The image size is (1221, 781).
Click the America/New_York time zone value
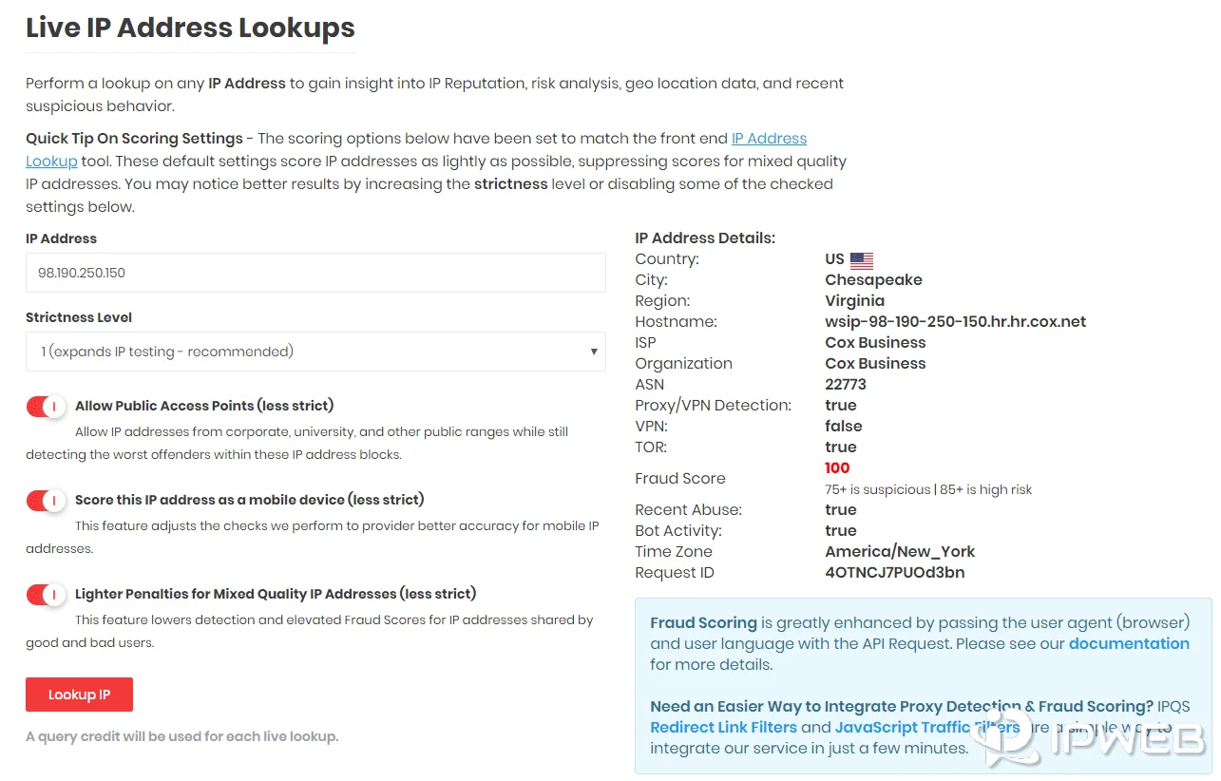point(900,552)
